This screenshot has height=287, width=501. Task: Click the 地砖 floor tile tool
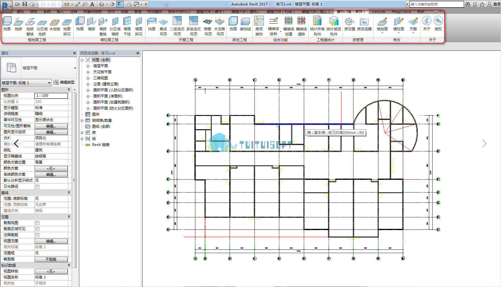click(x=18, y=24)
